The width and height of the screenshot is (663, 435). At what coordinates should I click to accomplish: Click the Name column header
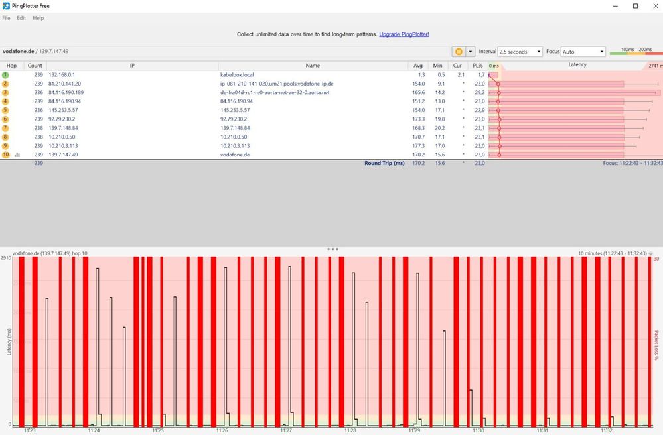point(313,66)
